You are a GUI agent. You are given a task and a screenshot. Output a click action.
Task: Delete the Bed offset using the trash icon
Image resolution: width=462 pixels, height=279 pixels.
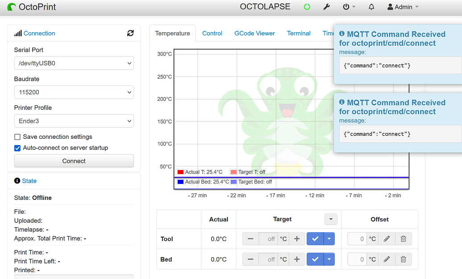403,259
